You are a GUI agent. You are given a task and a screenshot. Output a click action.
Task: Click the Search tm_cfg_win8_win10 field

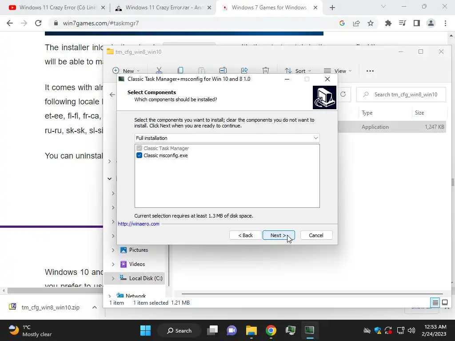pos(401,95)
